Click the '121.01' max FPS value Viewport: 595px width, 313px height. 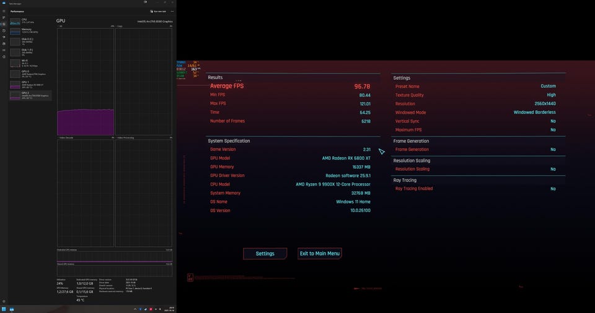pos(364,104)
